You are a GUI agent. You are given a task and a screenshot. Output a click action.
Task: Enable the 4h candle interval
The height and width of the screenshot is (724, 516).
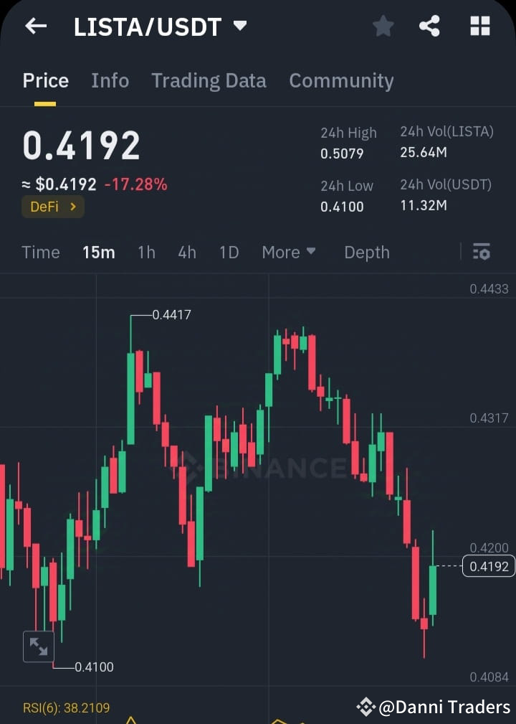point(187,252)
